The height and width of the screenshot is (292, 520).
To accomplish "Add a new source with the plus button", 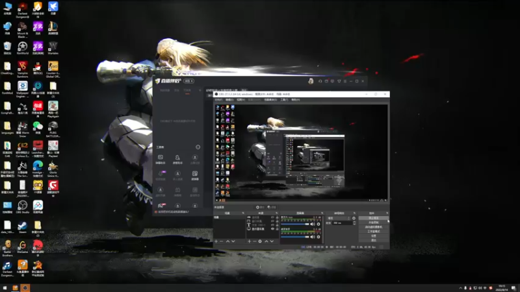I will point(249,241).
